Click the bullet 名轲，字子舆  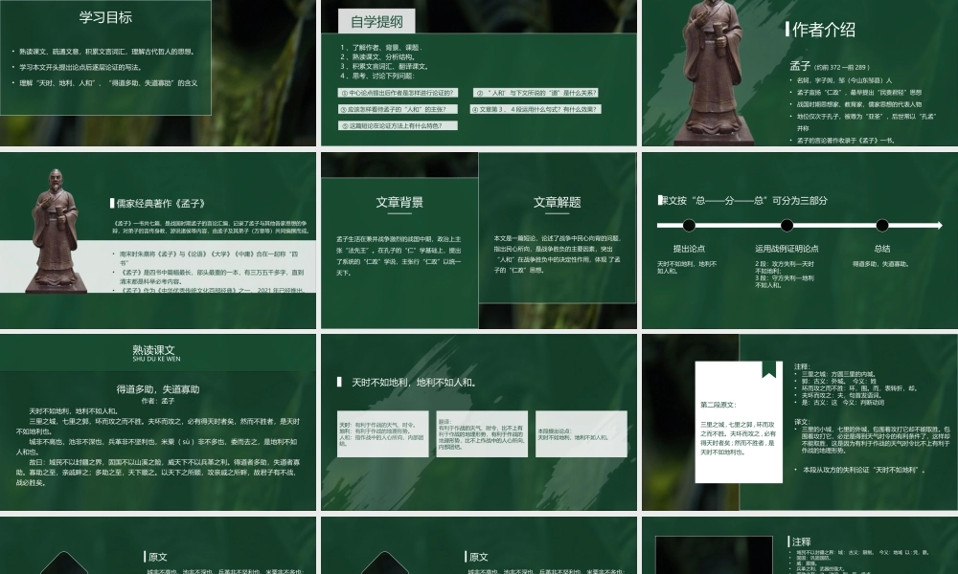click(x=844, y=80)
